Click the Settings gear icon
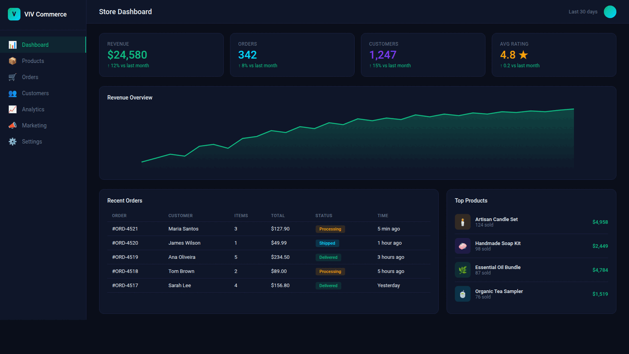This screenshot has height=354, width=629. [x=13, y=142]
